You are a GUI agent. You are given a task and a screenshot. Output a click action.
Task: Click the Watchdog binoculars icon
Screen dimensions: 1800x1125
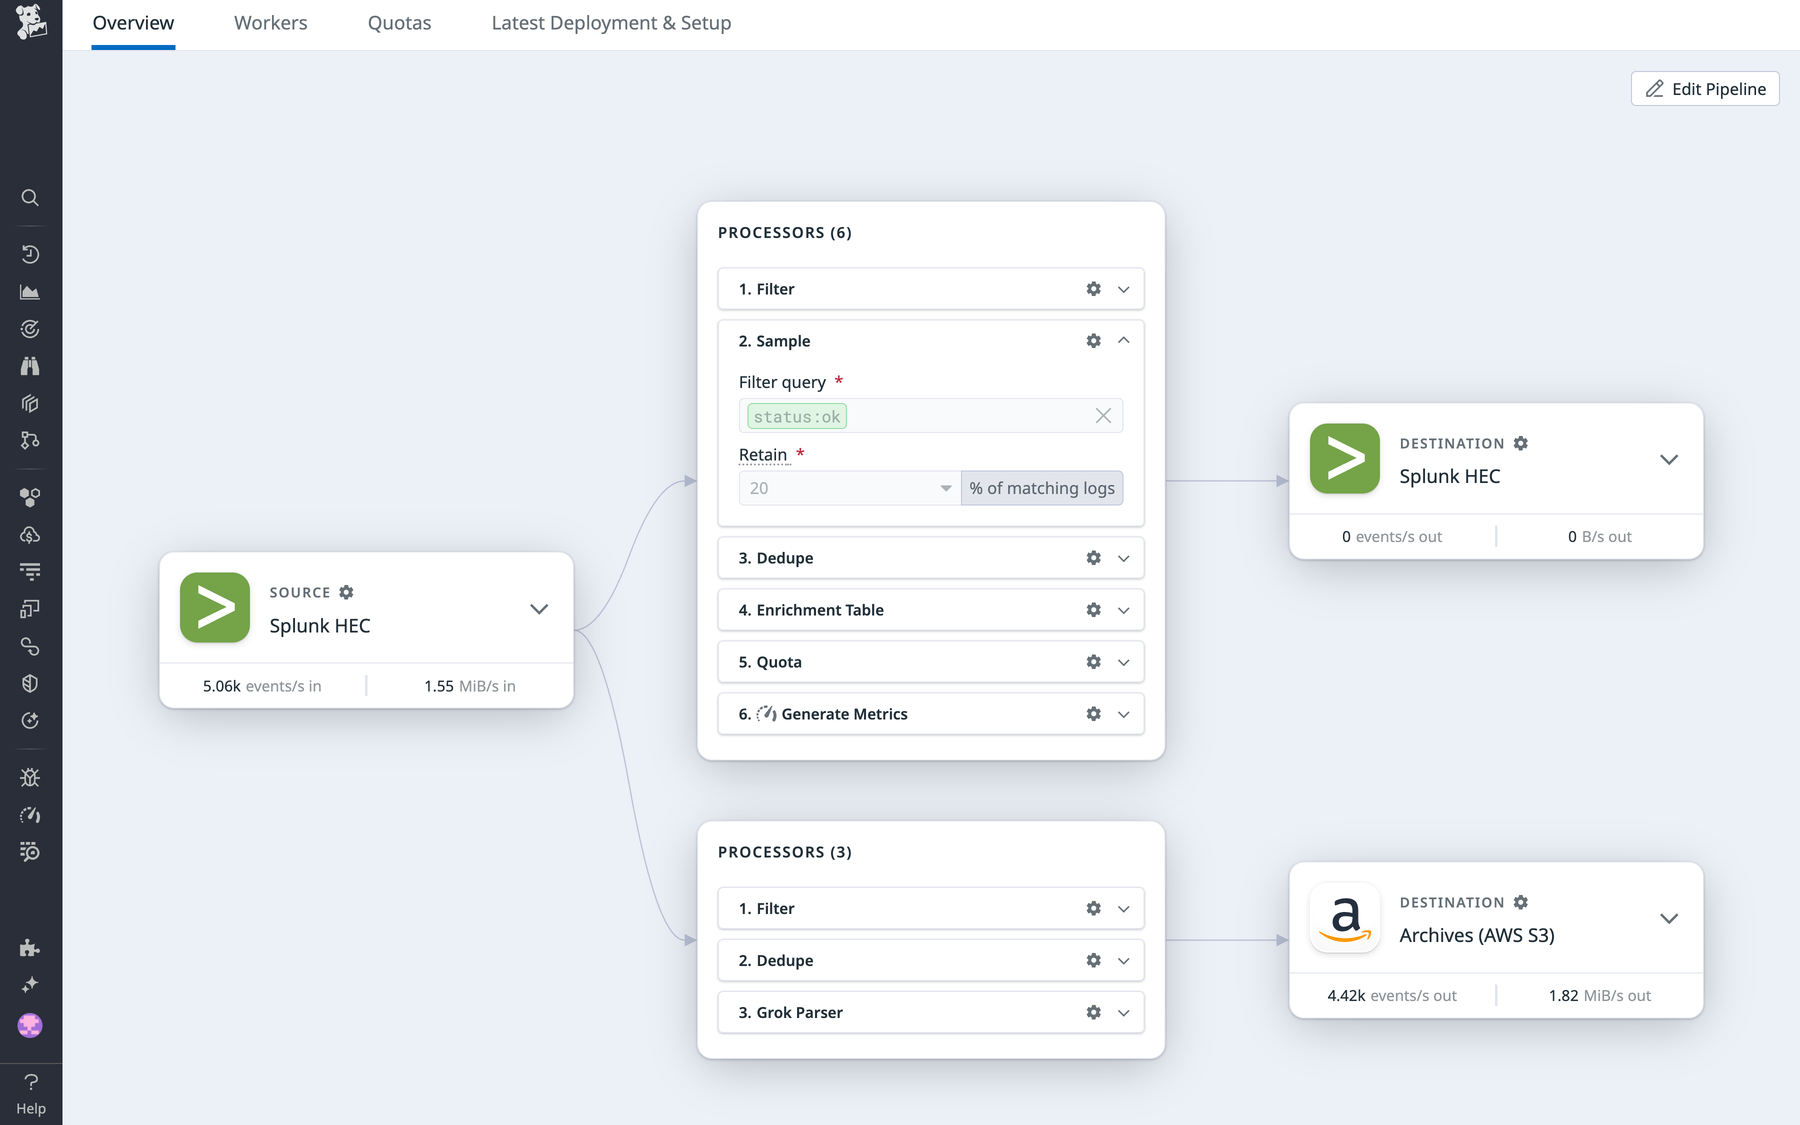coord(30,365)
